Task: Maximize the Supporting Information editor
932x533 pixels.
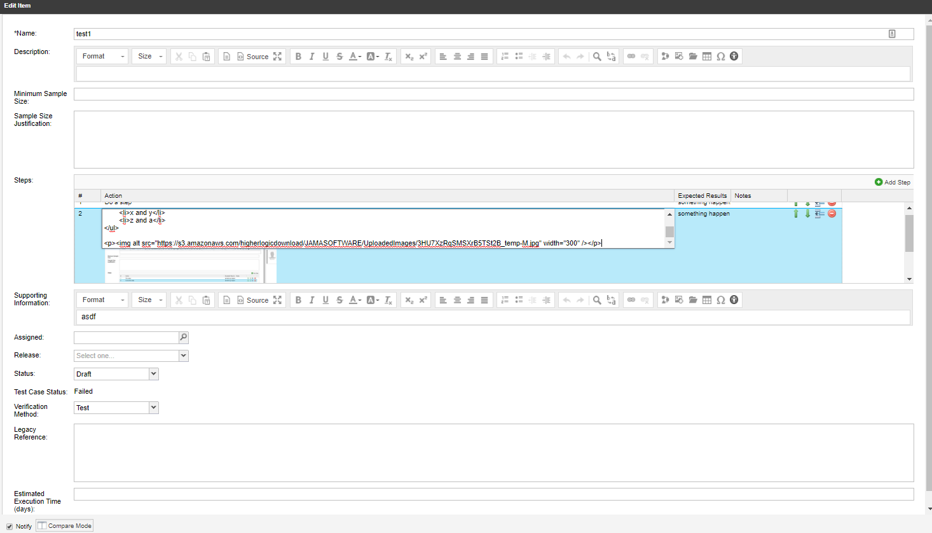Action: coord(277,300)
